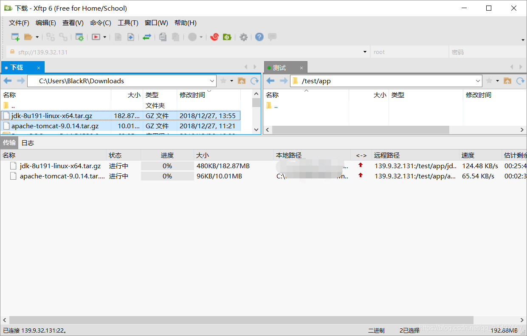Click the 密码 password field
527x336 pixels.
(488, 52)
